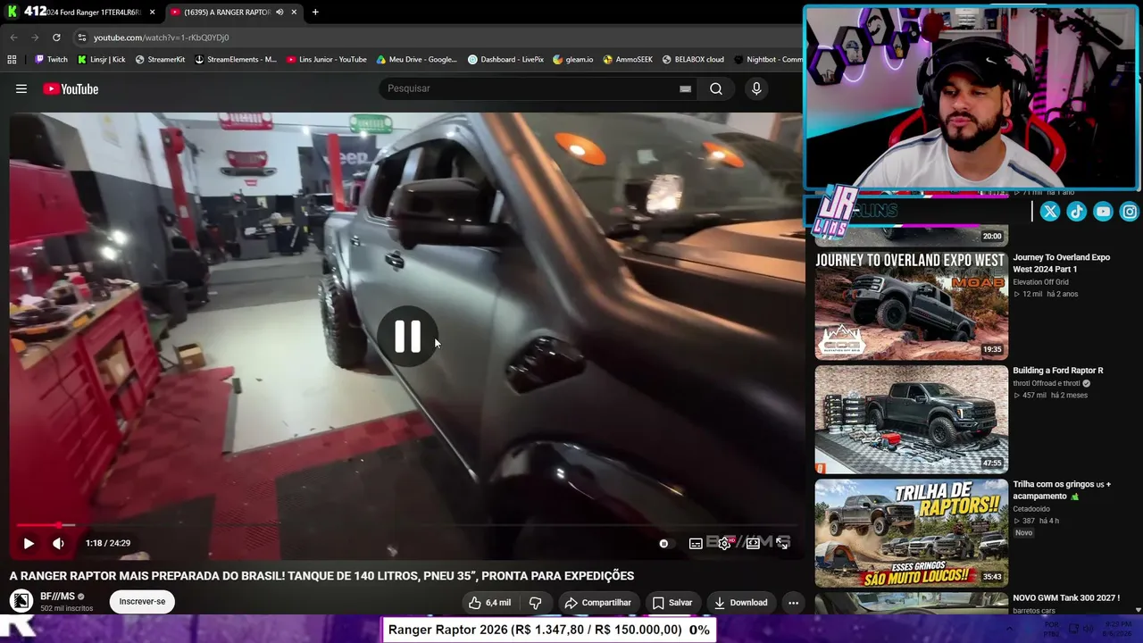Click the YouTube icon on stream overlay
Viewport: 1143px width, 643px height.
click(x=1103, y=212)
